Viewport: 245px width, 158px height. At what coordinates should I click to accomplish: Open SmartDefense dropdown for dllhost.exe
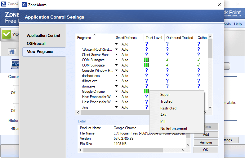(x=117, y=81)
